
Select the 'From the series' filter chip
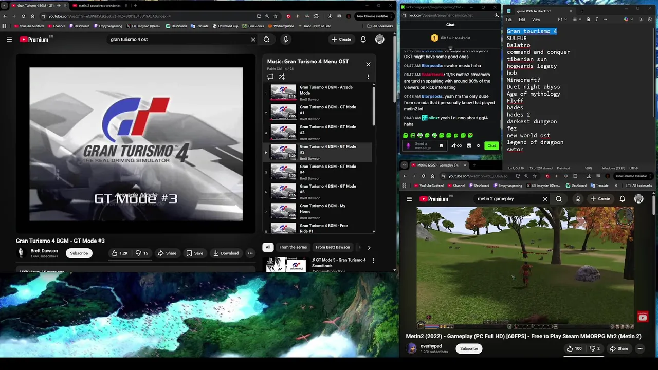click(x=293, y=247)
